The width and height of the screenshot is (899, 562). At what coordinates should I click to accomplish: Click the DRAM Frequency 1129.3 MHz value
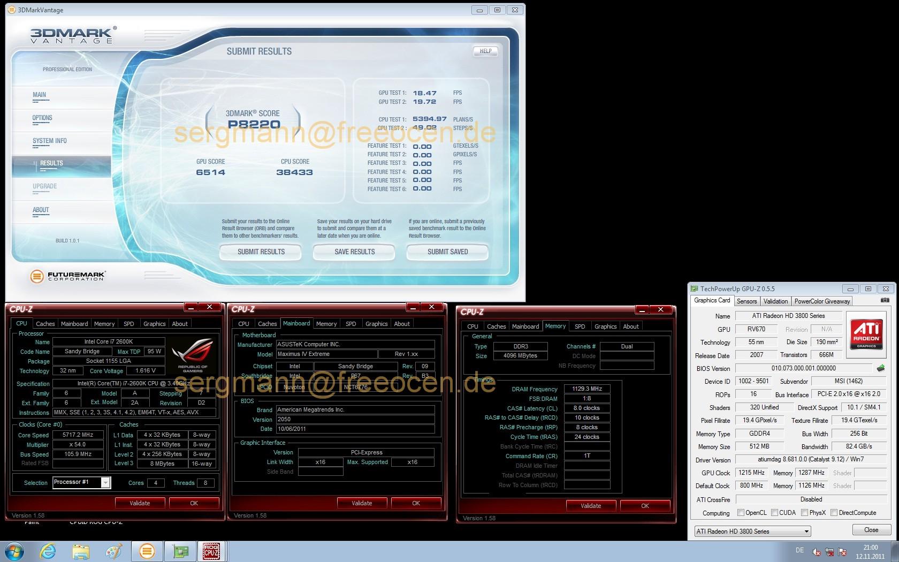point(587,389)
